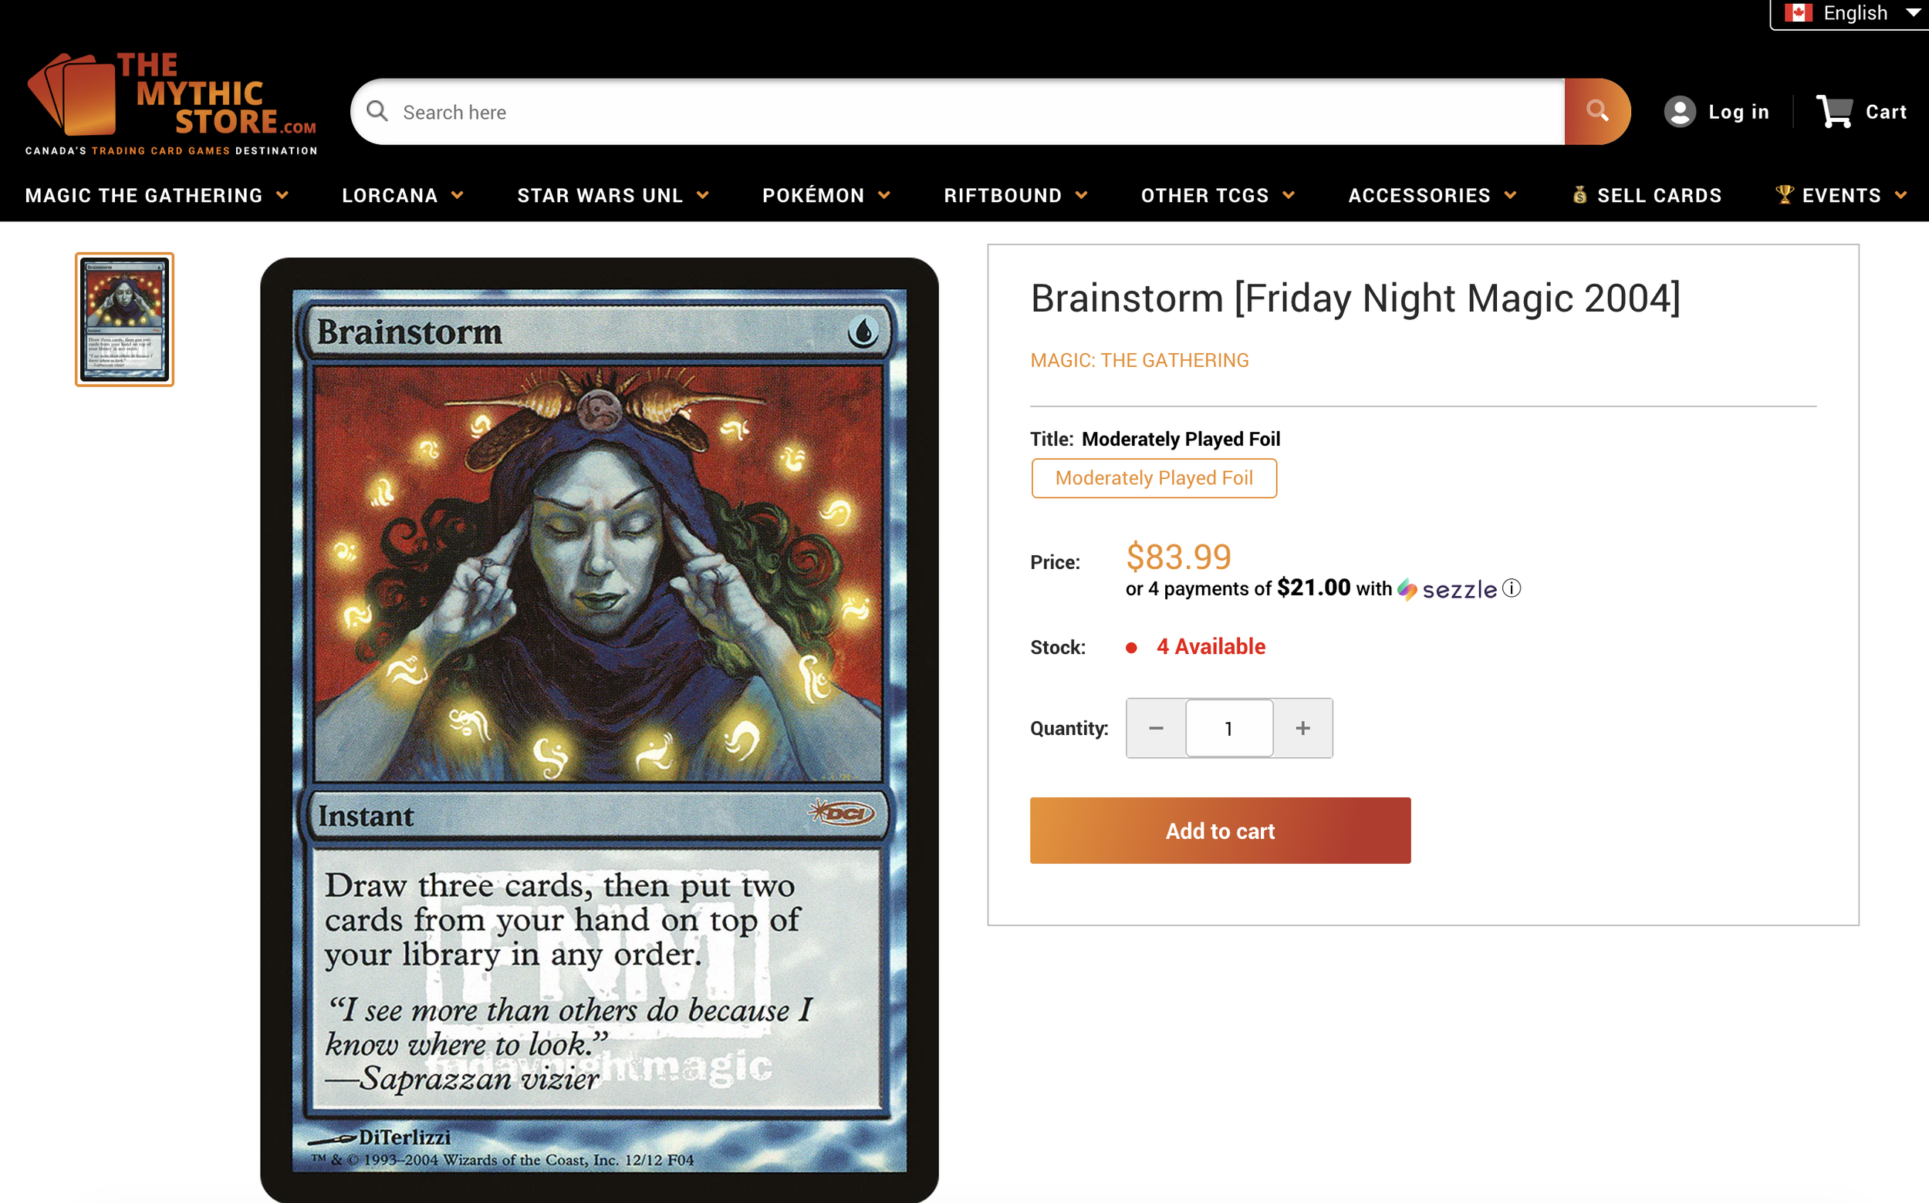Increase quantity with plus button
1929x1203 pixels.
point(1302,728)
